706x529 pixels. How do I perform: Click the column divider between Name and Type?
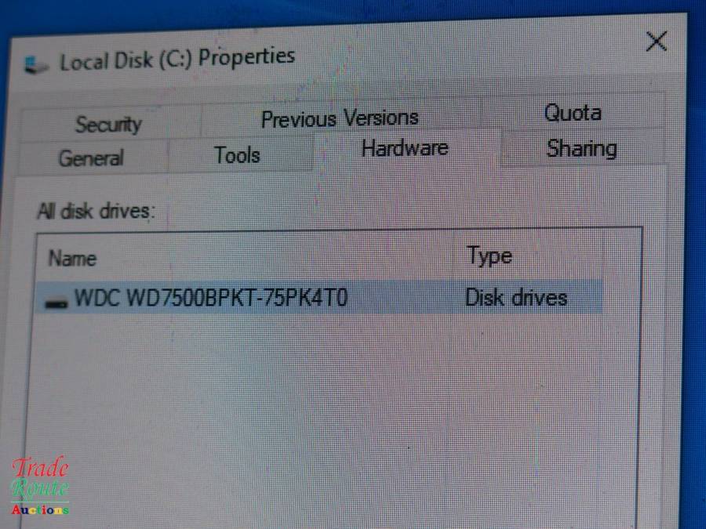[x=459, y=257]
